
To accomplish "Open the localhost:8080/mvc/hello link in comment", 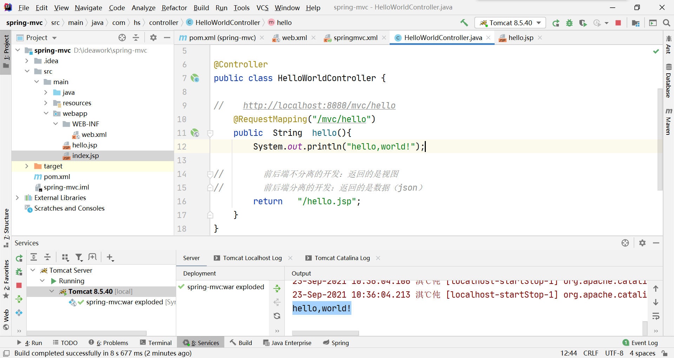I will point(319,105).
